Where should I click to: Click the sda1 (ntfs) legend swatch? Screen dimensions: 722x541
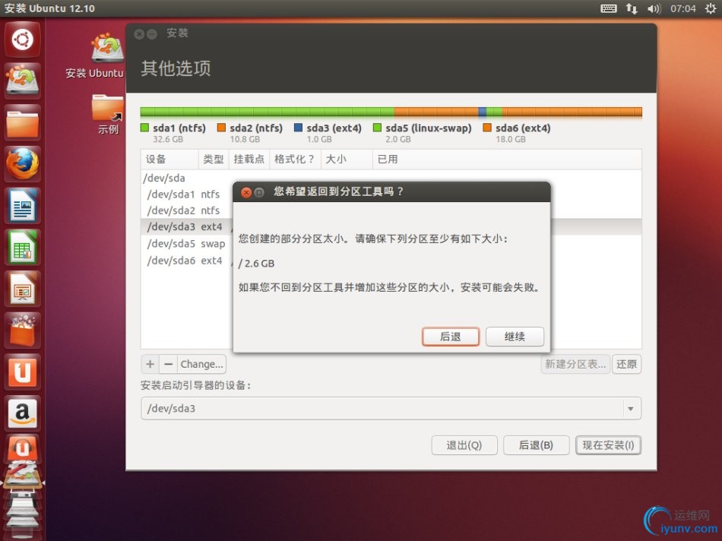(x=144, y=128)
